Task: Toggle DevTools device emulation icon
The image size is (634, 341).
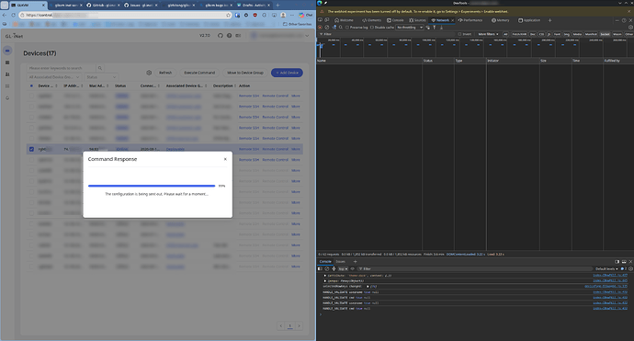Action: (327, 20)
